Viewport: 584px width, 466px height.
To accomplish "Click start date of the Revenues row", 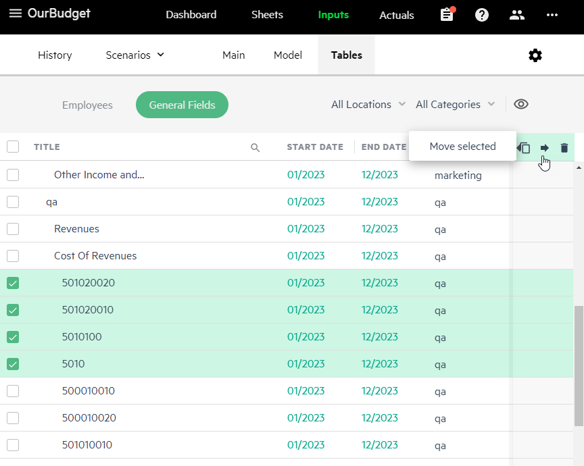I will [306, 229].
